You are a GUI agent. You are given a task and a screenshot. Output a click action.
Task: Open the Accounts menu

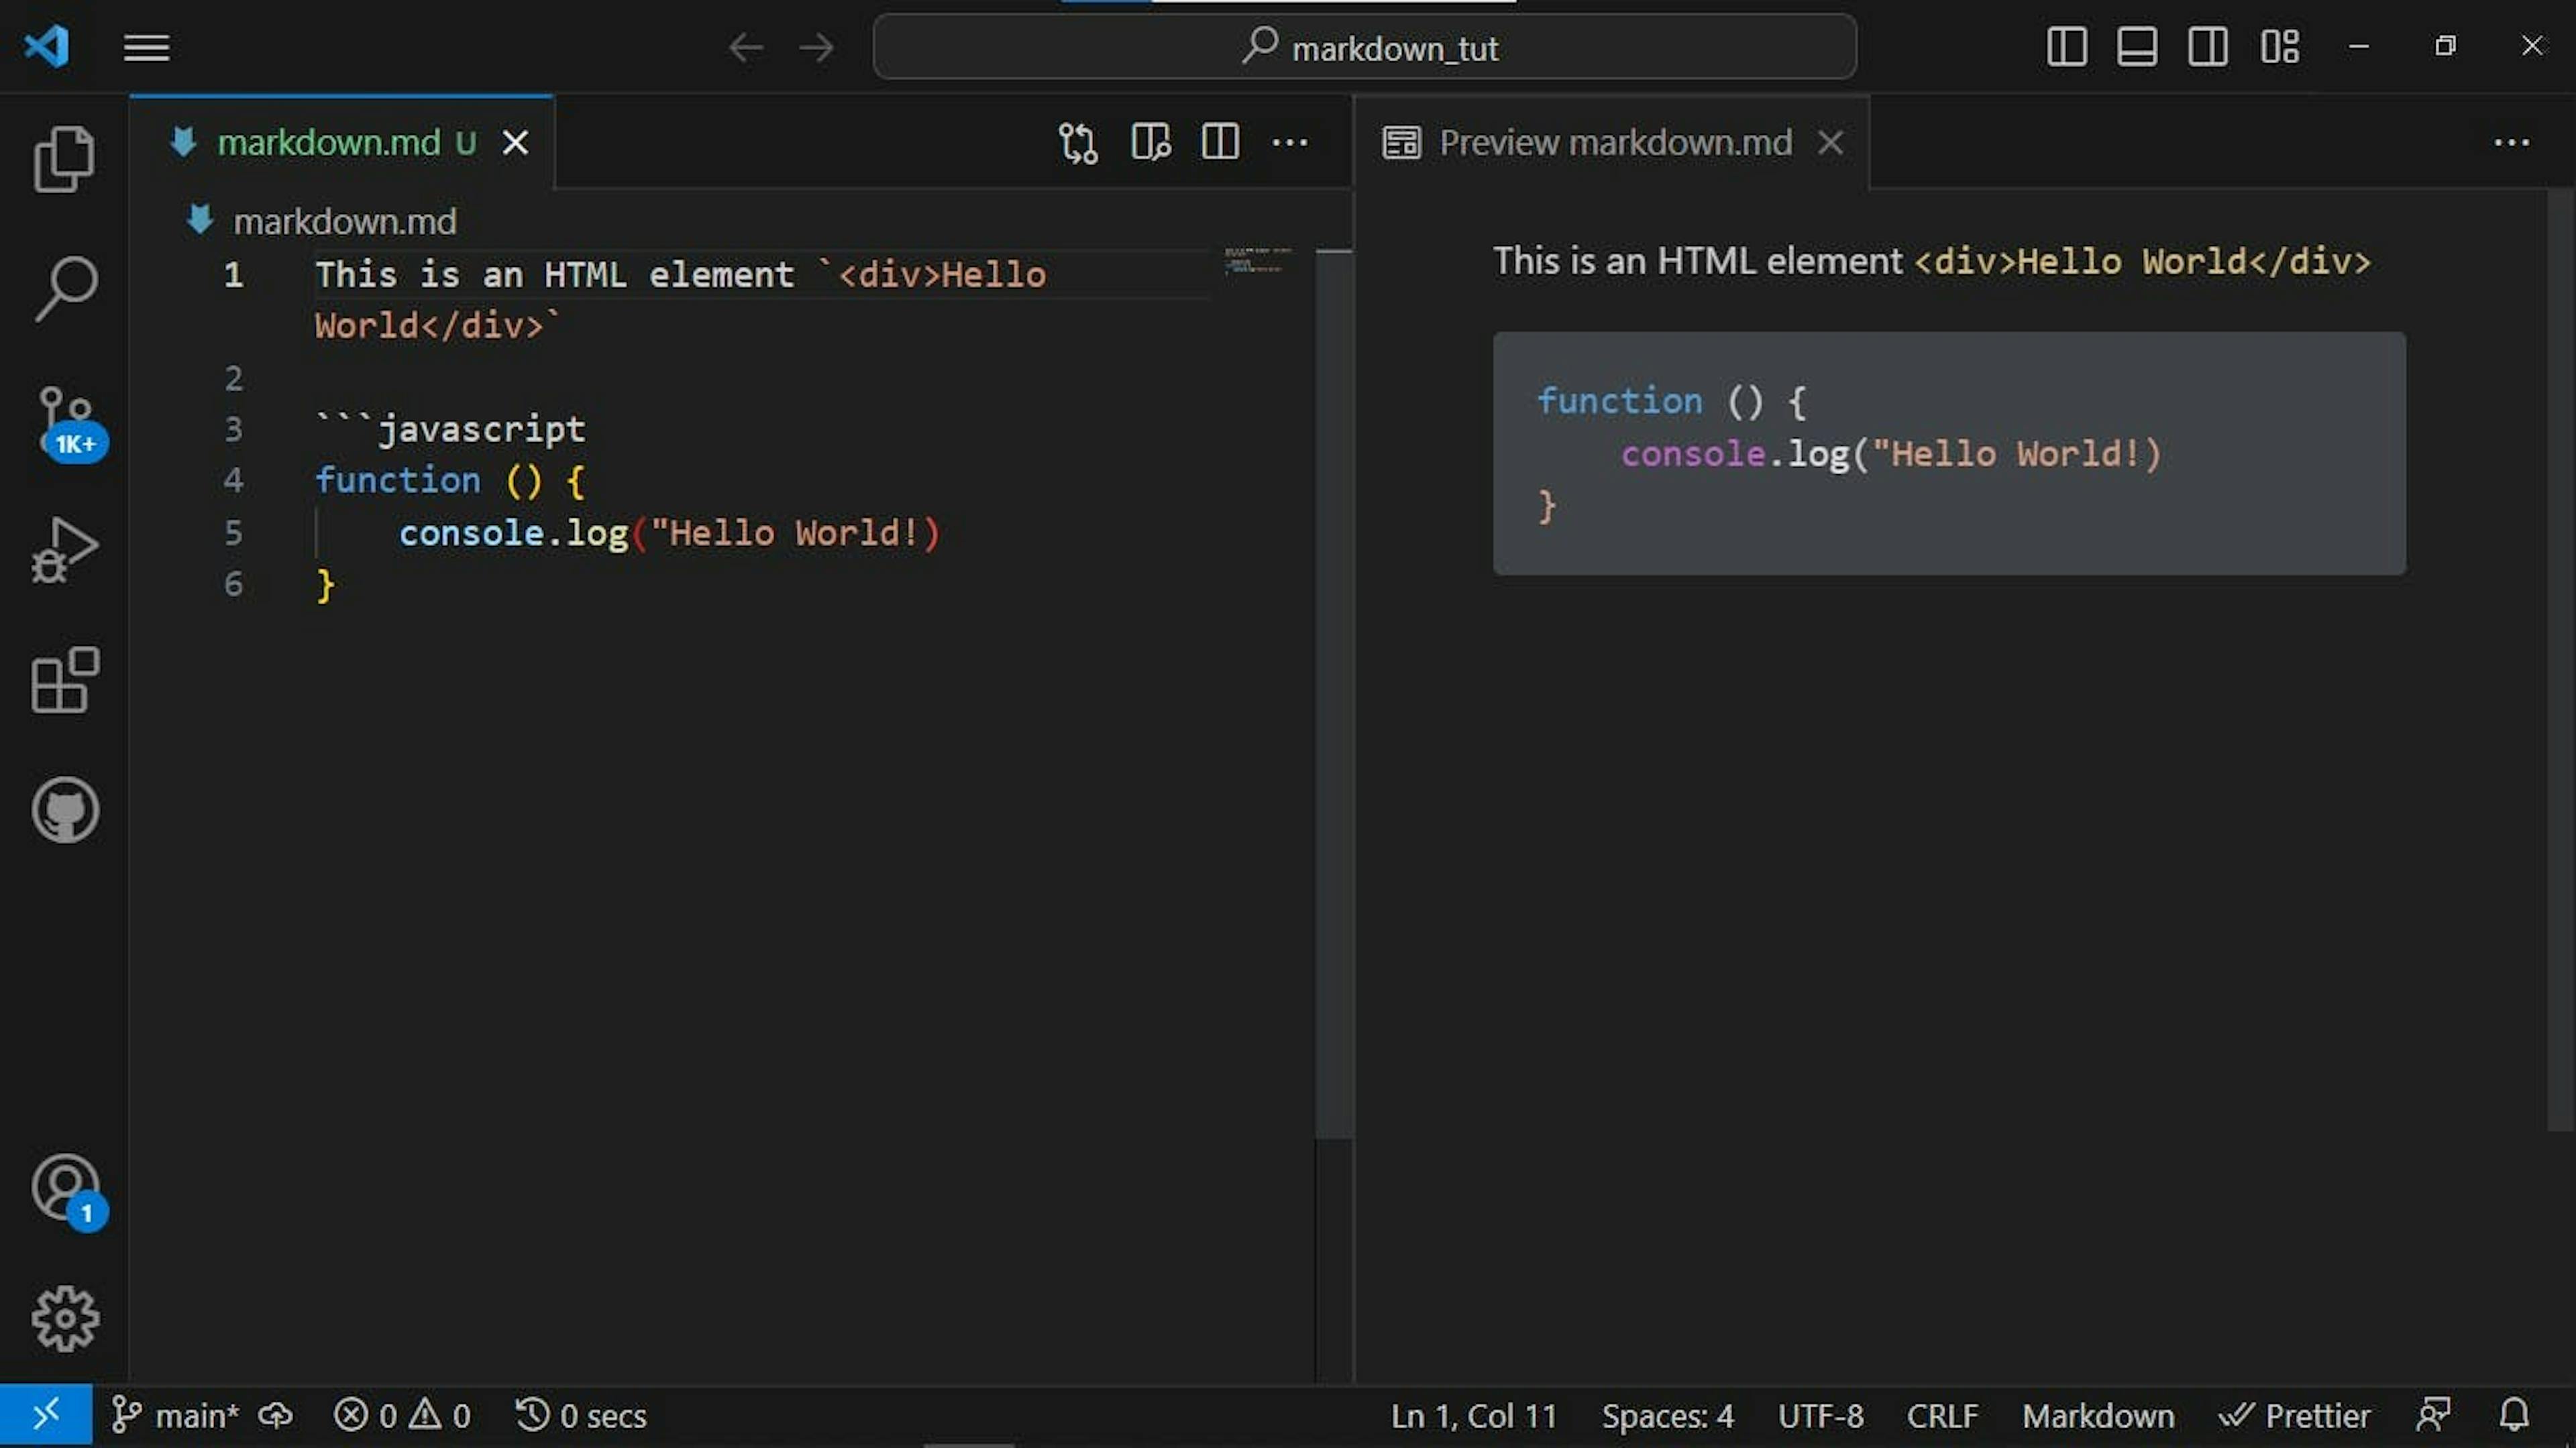[68, 1192]
